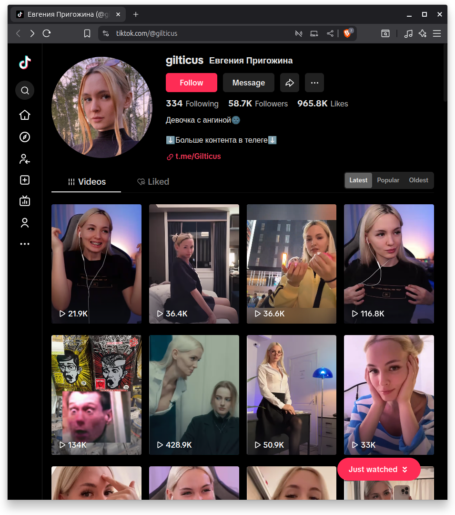Go back in browser history

pyautogui.click(x=19, y=33)
